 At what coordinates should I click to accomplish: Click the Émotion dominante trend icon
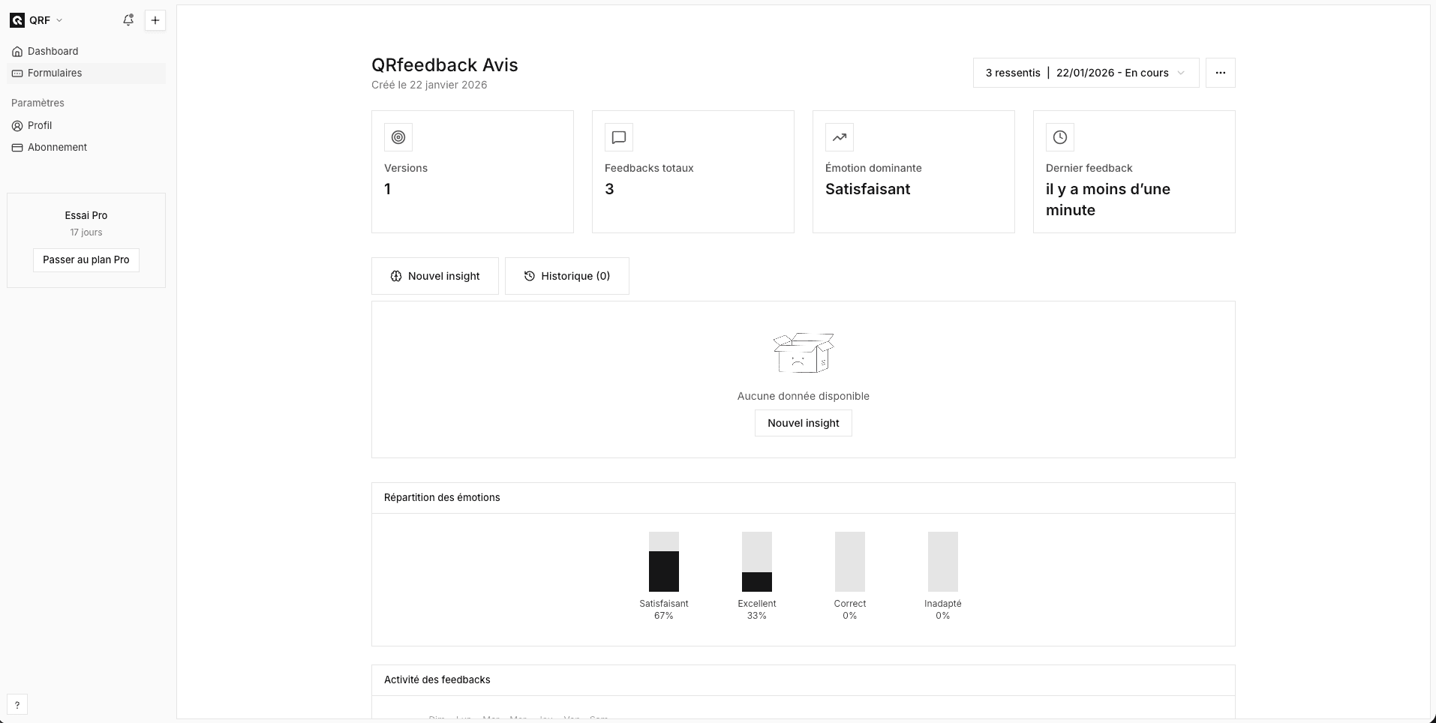[840, 137]
